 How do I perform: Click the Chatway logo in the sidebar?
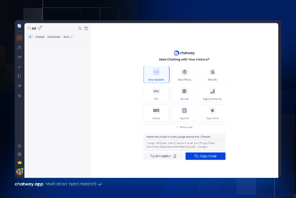19,26
